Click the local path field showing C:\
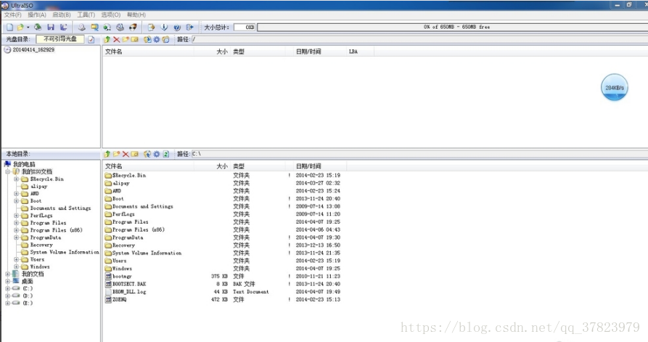Screen dimensions: 648x342 419,154
